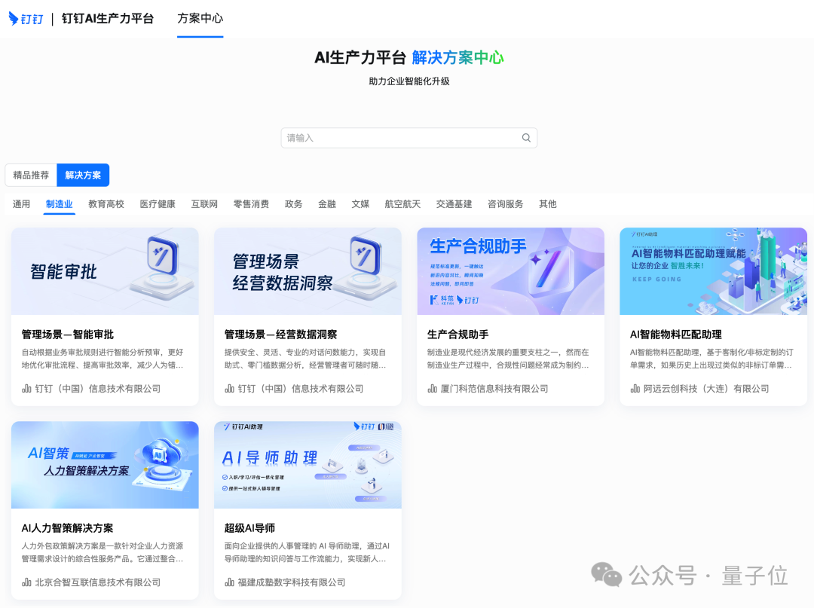
Task: Select the 教育高校 category
Action: pos(106,204)
